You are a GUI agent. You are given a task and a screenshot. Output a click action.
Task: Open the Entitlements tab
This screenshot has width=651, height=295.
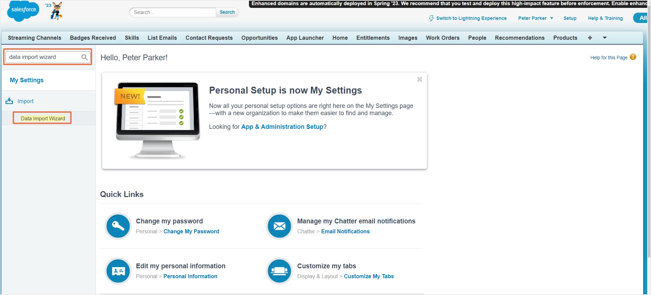point(373,38)
